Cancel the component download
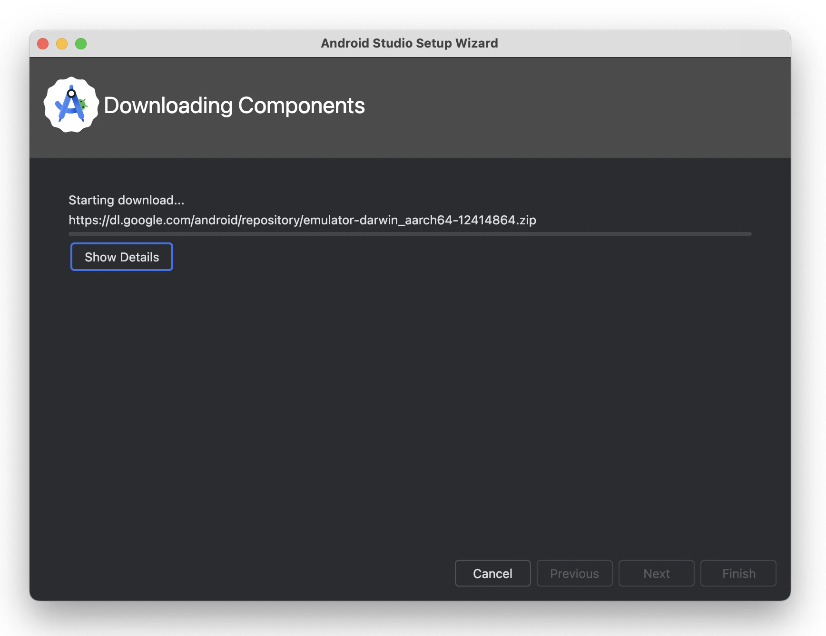The height and width of the screenshot is (636, 826). point(492,573)
